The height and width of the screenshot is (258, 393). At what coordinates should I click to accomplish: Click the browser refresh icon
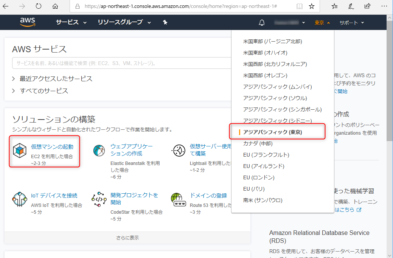click(38, 6)
